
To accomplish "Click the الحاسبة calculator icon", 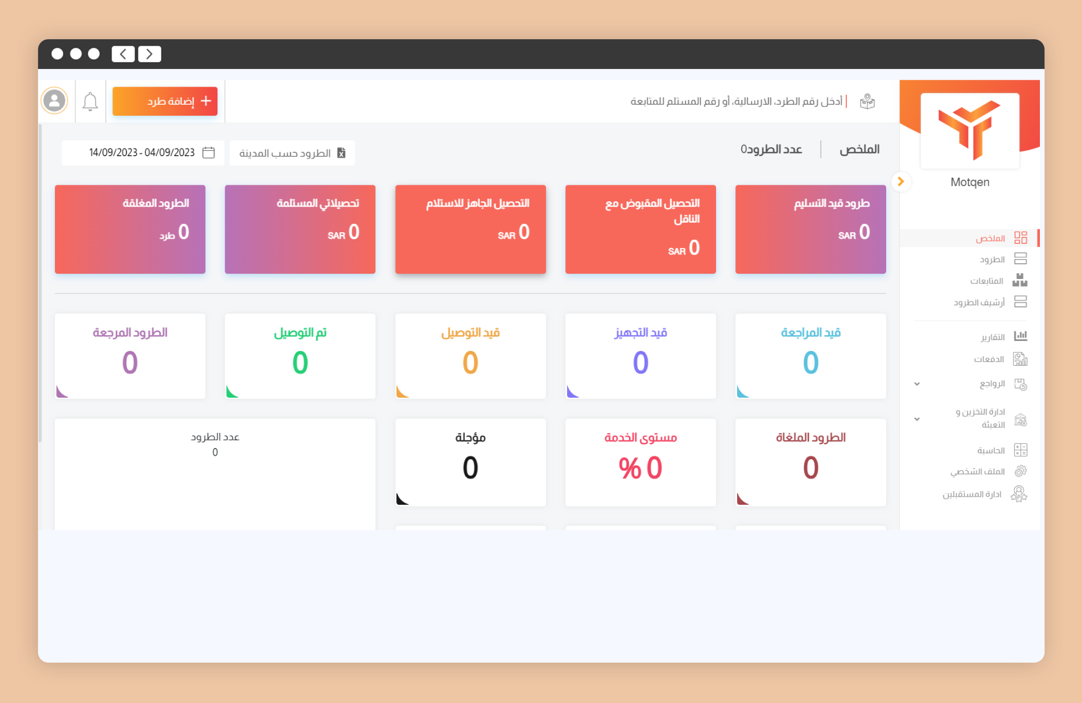I will click(1020, 450).
